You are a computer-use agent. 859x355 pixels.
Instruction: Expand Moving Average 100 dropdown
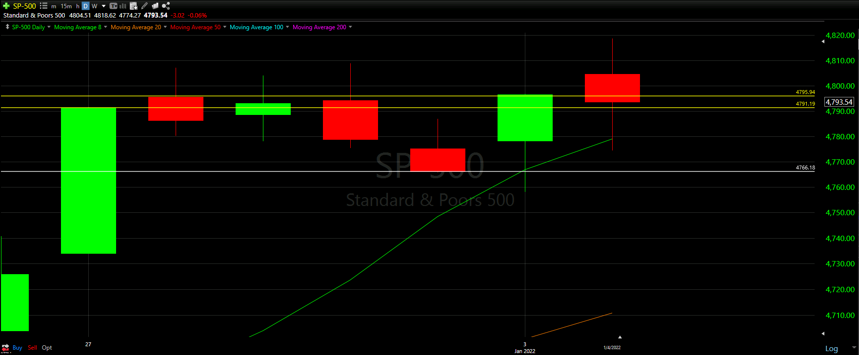tap(287, 27)
